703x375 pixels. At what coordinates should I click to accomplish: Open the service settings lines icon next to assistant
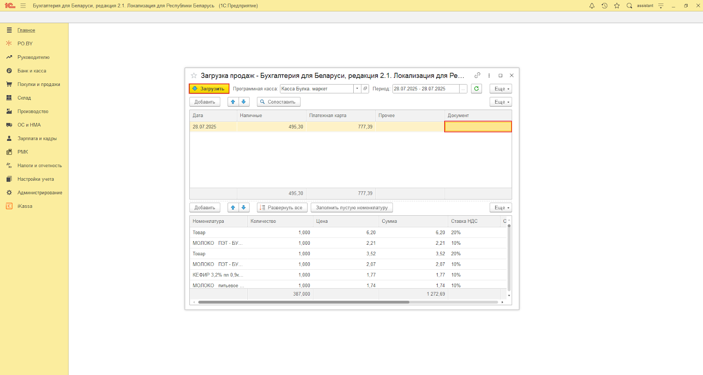tap(661, 6)
